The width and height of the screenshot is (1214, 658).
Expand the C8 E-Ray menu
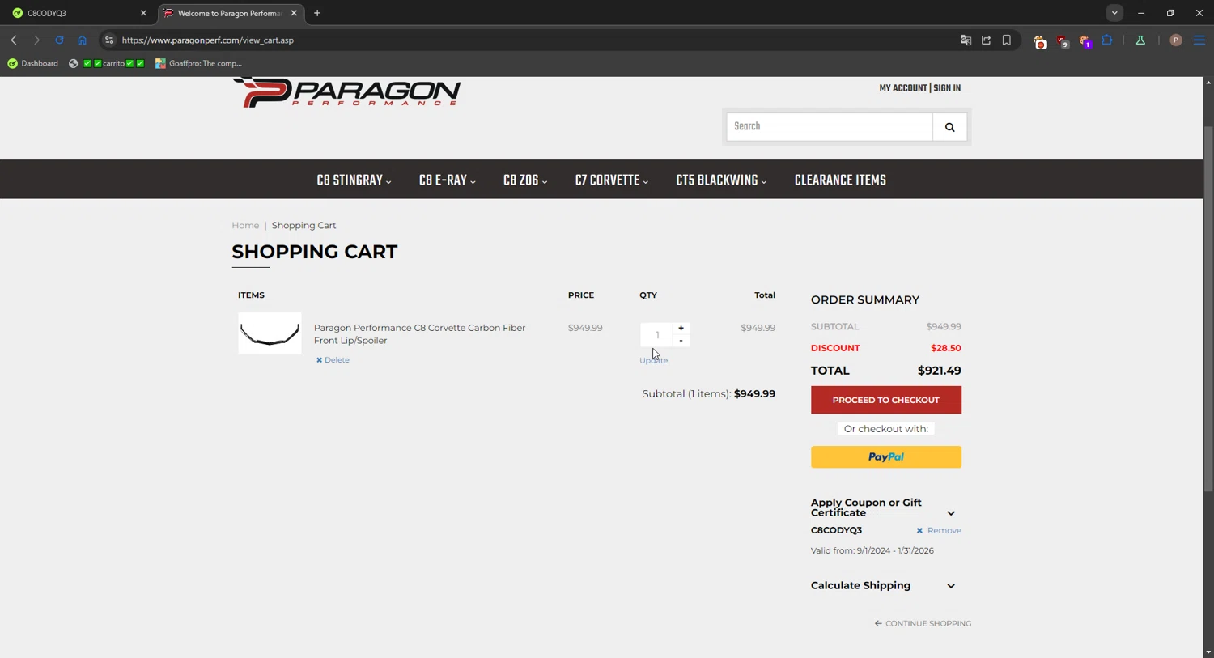click(447, 180)
